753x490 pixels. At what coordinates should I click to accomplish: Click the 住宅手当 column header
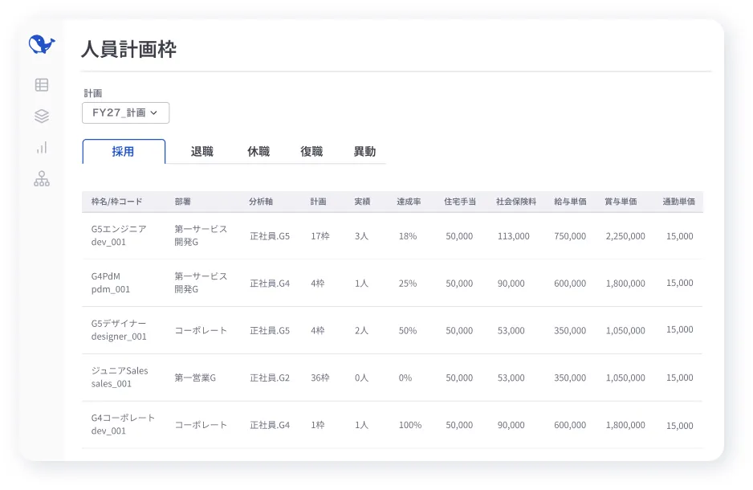(x=459, y=202)
